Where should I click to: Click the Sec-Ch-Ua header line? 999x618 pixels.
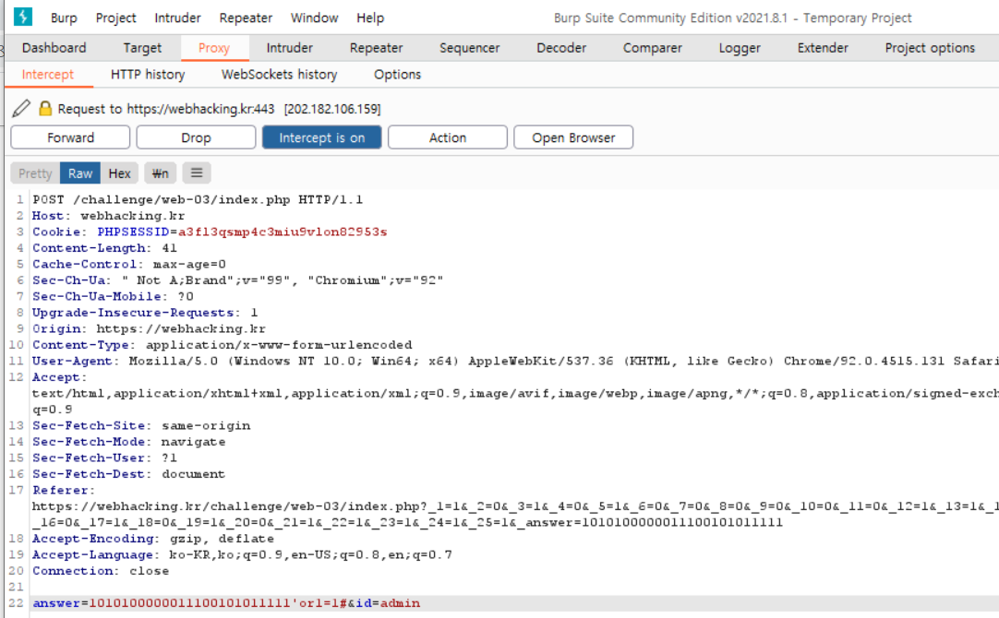[237, 280]
